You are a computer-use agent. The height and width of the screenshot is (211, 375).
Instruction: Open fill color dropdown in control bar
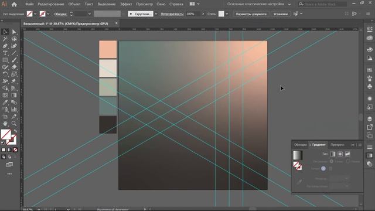point(35,14)
